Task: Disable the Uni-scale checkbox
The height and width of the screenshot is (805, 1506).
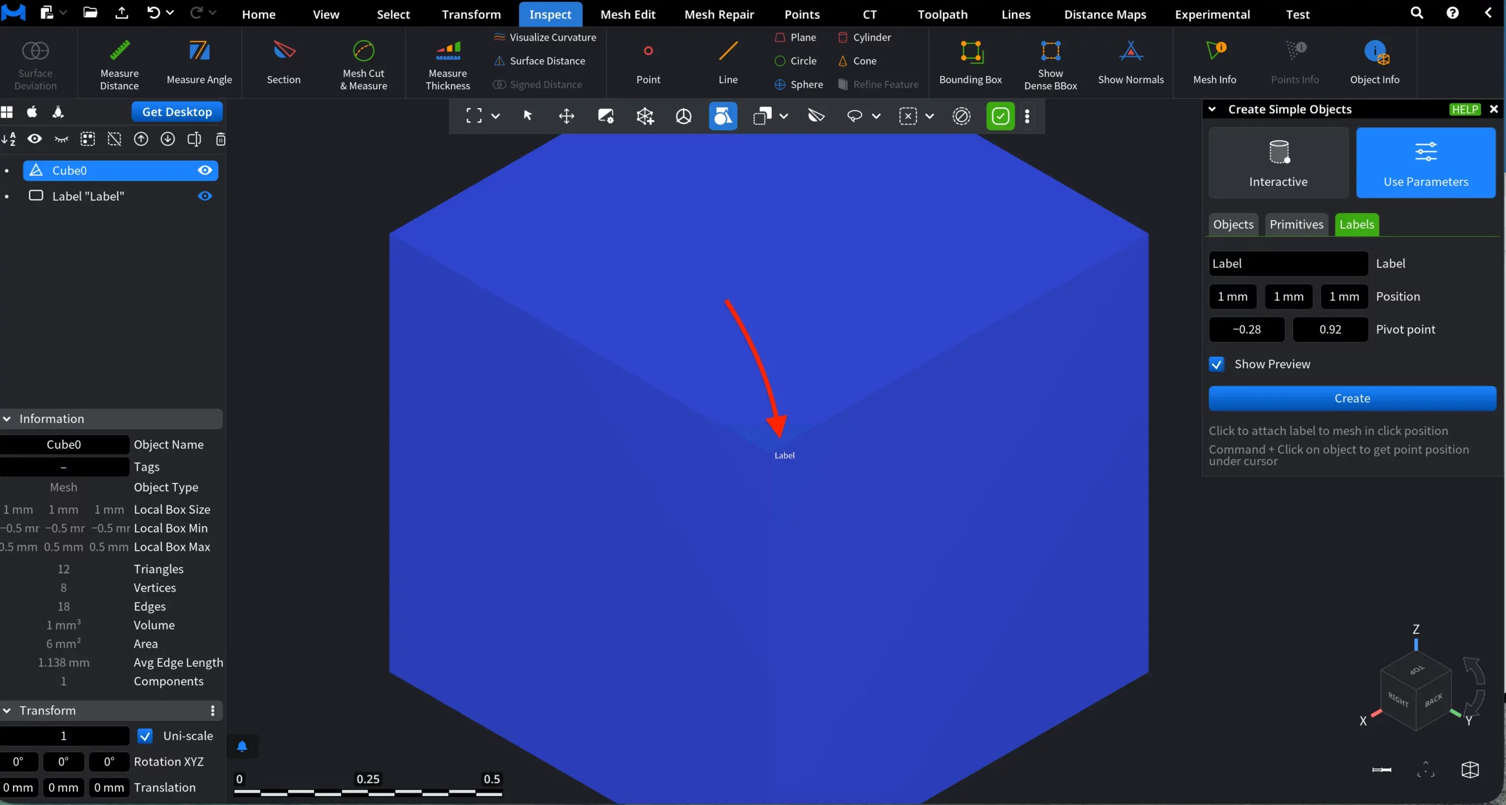Action: [x=145, y=736]
